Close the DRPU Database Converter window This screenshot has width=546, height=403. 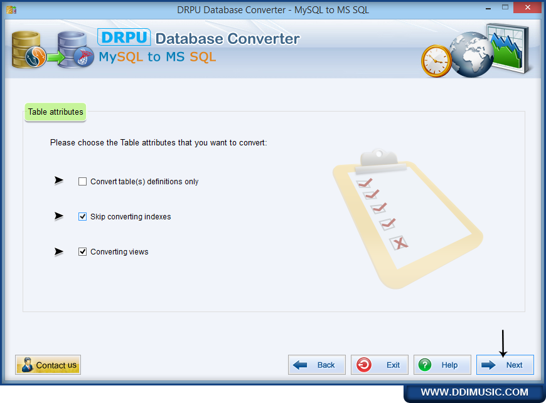(x=528, y=8)
